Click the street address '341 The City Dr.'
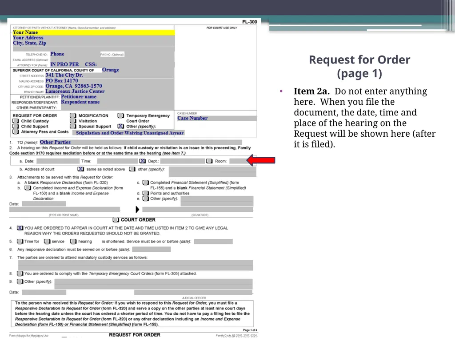455x341 pixels. (109, 75)
